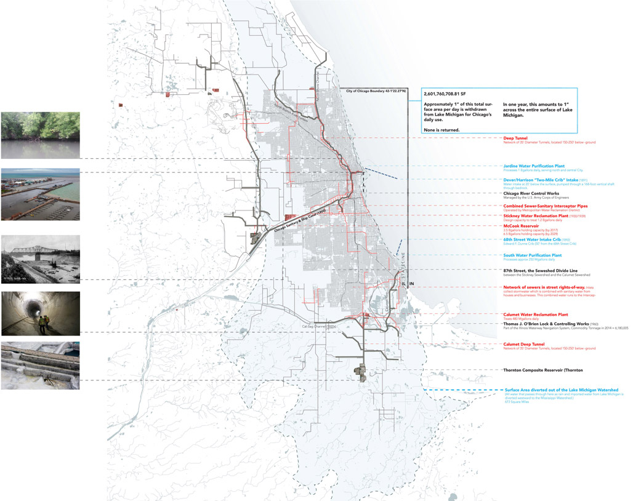Click the '68th Street Water Intake Crib' label
The height and width of the screenshot is (501, 633).
(531, 239)
